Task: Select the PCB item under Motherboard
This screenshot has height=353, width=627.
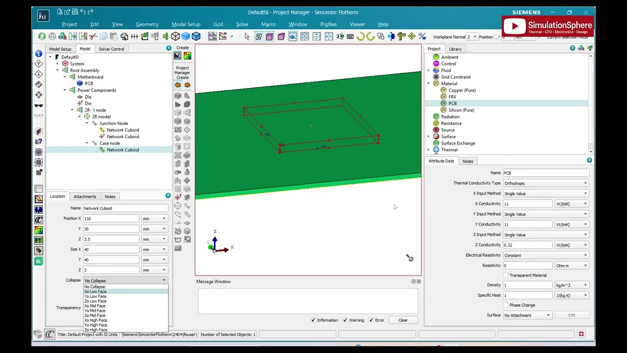Action: tap(89, 84)
